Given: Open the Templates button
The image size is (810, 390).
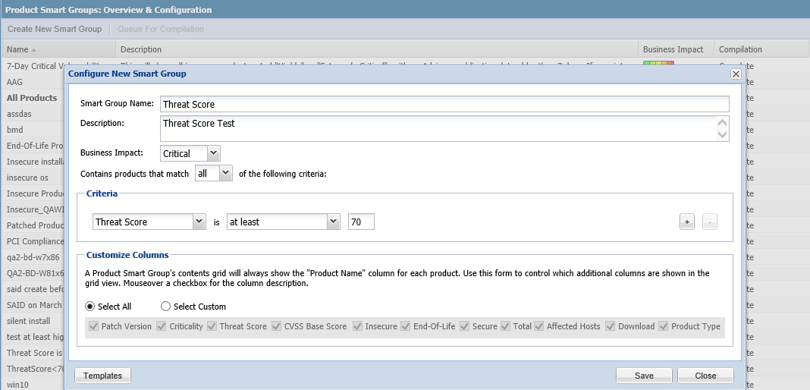Looking at the screenshot, I should [102, 376].
